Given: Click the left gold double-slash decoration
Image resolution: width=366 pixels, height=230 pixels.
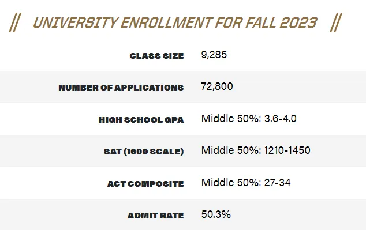Looking at the screenshot, I should click(15, 22).
